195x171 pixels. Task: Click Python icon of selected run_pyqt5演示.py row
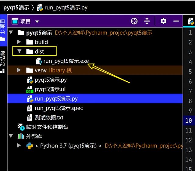[x=30, y=99]
